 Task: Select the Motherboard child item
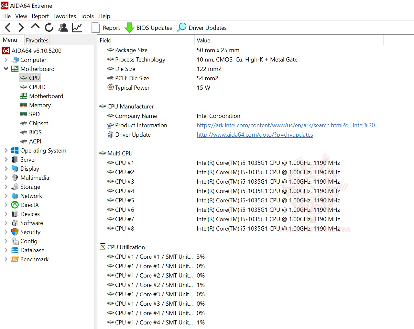click(x=46, y=96)
